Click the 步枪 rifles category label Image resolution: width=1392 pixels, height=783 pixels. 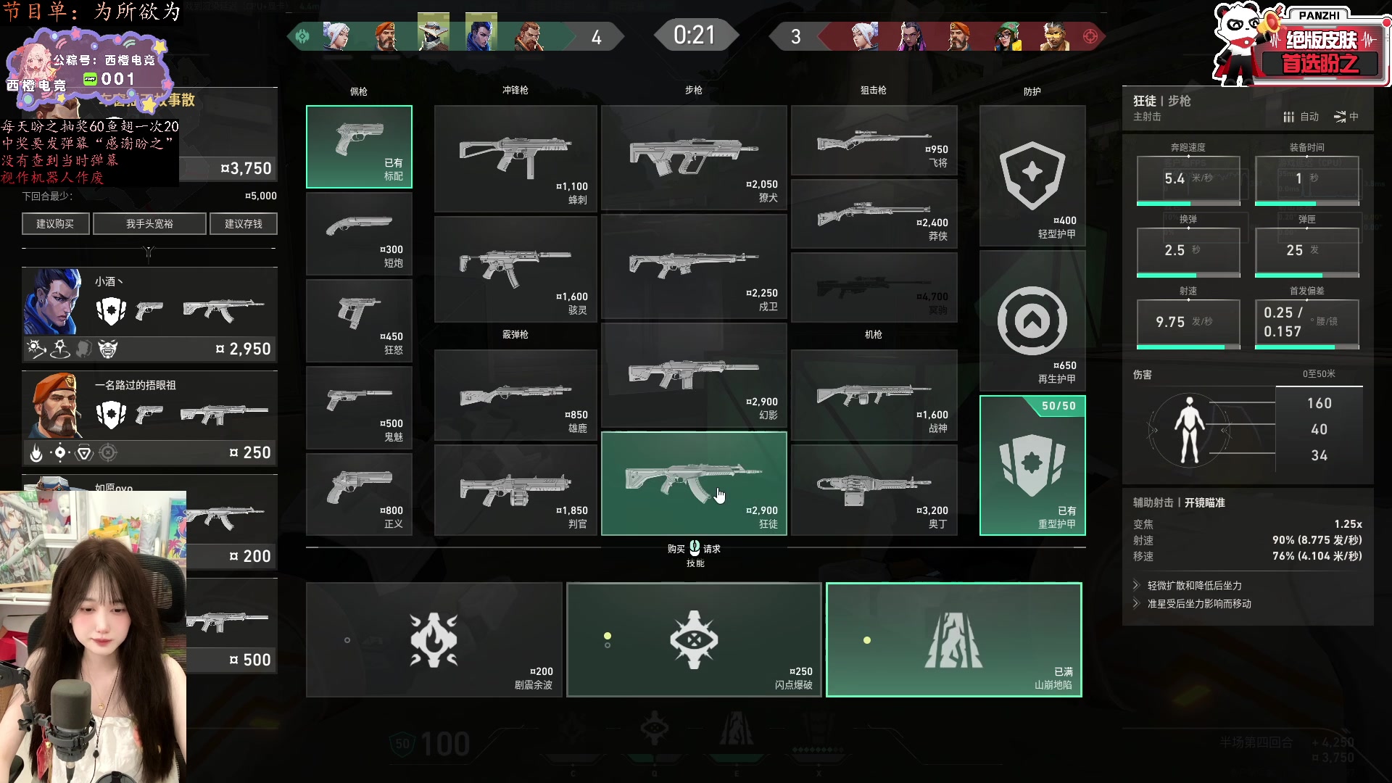694,90
